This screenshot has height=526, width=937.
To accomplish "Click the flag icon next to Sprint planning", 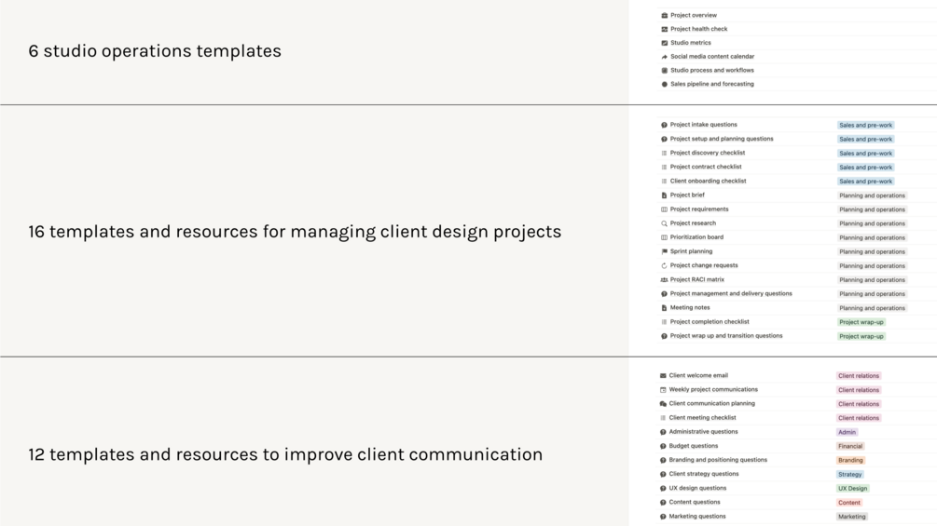I will click(x=664, y=251).
